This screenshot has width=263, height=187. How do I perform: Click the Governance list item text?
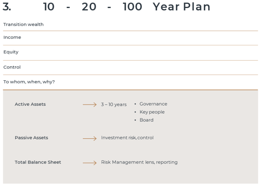pos(153,104)
